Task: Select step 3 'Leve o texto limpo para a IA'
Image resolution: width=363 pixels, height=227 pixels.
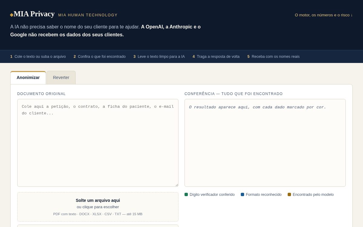Action: (x=159, y=57)
